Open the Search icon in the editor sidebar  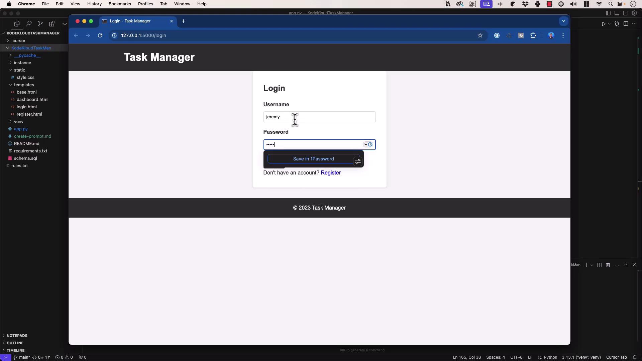click(29, 24)
